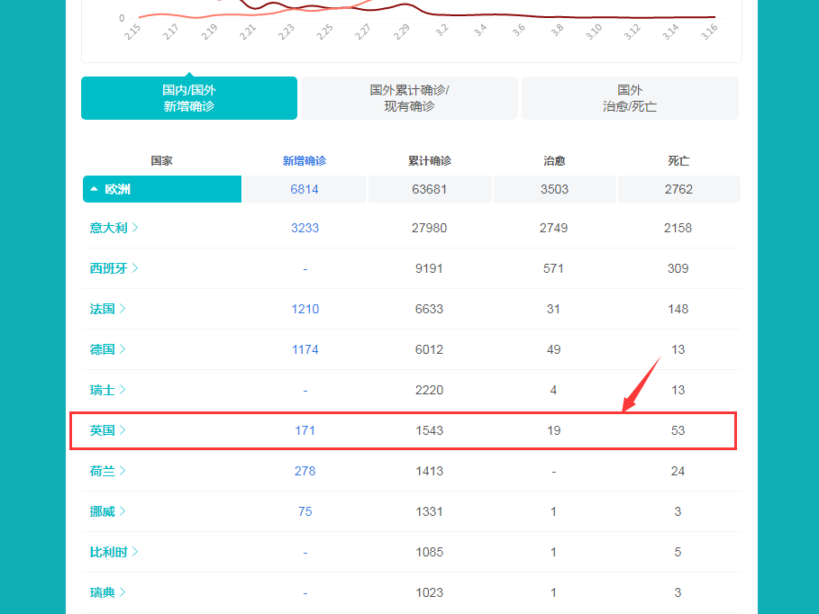Click the 3.16 date on chart axis
The height and width of the screenshot is (614, 819).
coord(708,32)
